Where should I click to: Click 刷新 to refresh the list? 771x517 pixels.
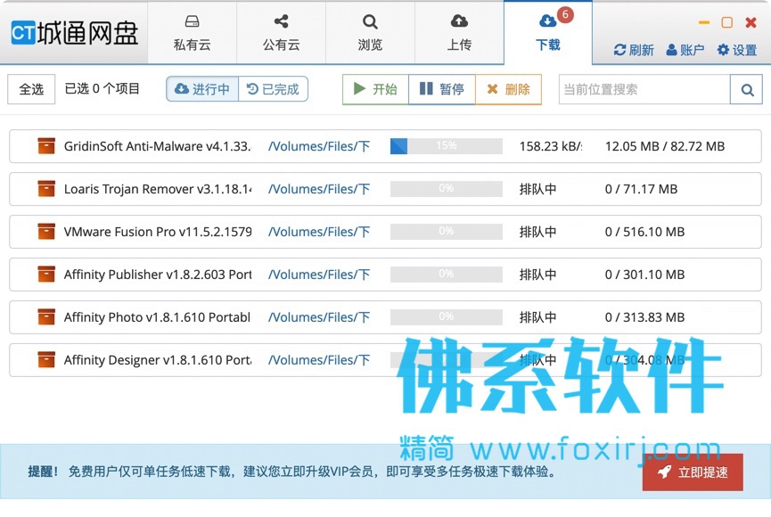point(634,50)
